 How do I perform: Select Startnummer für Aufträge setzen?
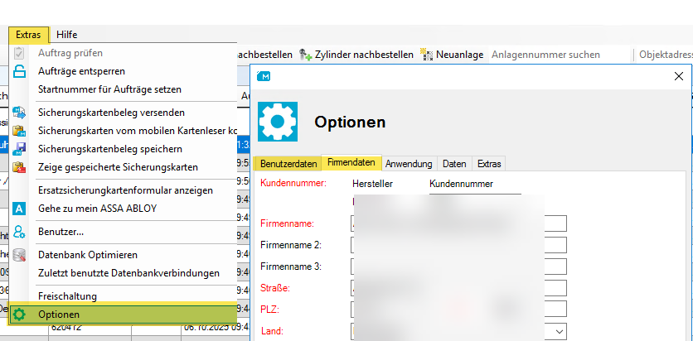[109, 89]
